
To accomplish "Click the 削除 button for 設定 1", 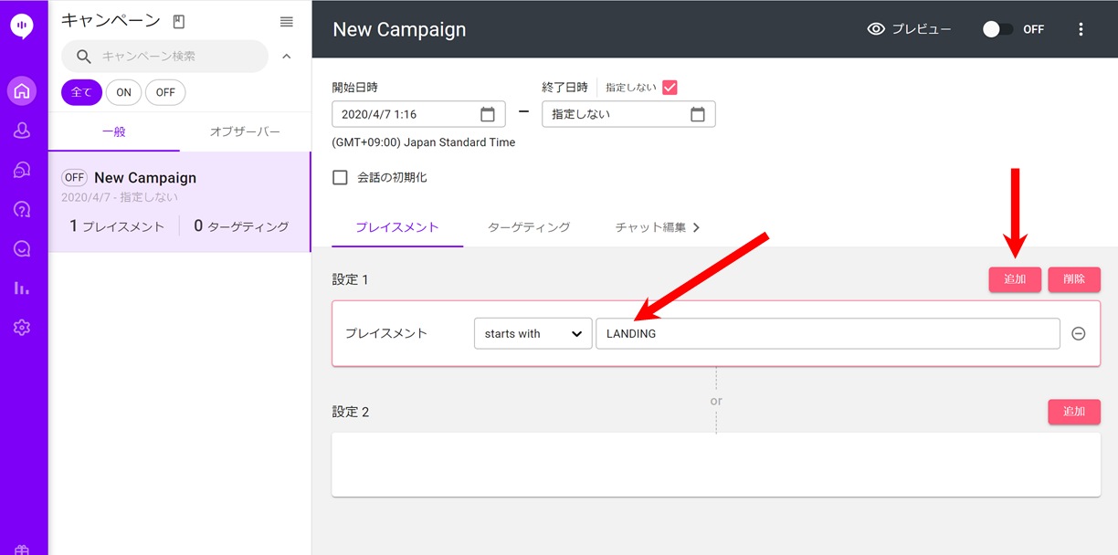I will (1074, 279).
